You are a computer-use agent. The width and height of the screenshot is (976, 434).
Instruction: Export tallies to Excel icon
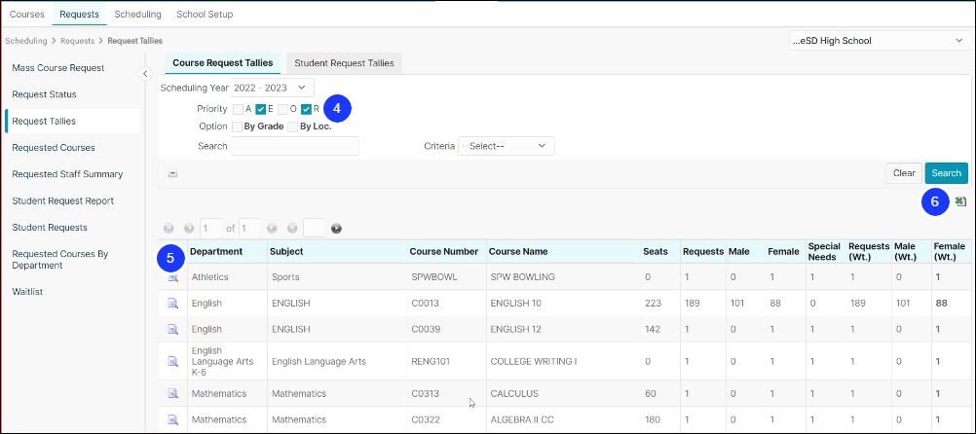coord(961,201)
